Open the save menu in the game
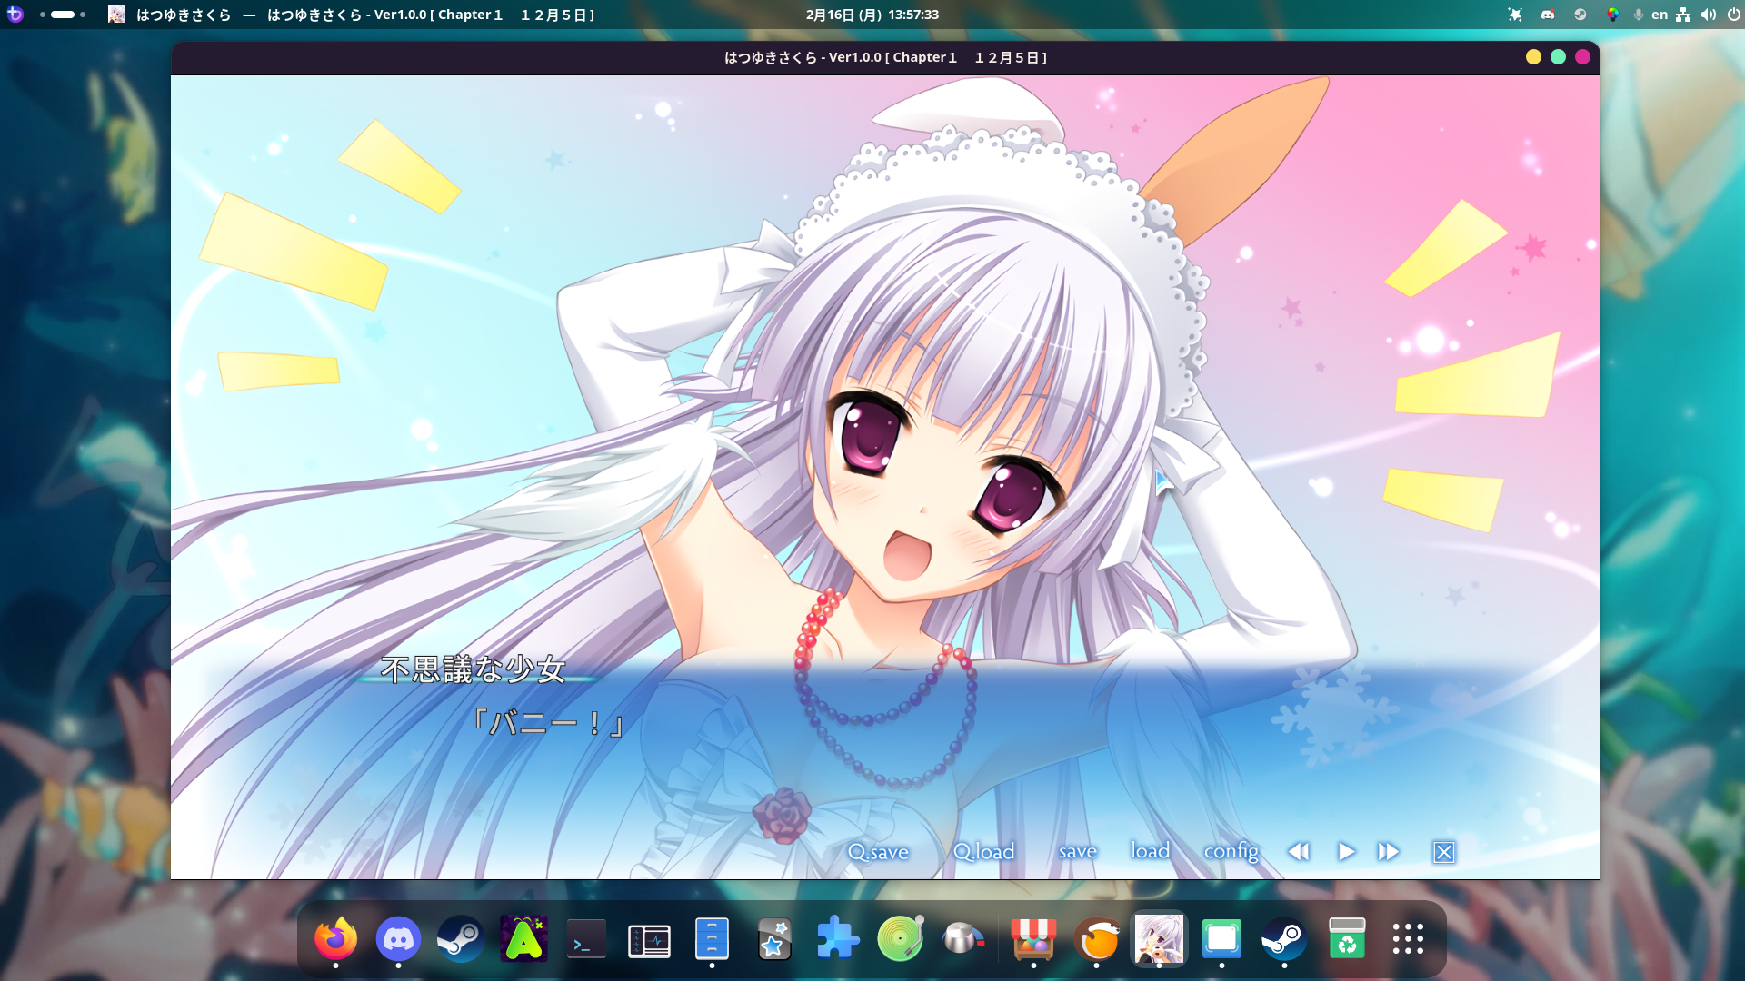1745x981 pixels. pos(1078,852)
